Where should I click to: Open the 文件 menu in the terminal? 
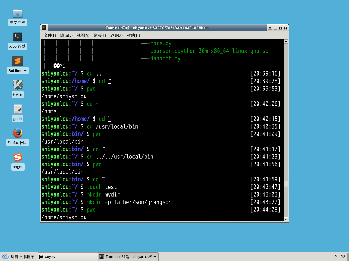pos(49,35)
